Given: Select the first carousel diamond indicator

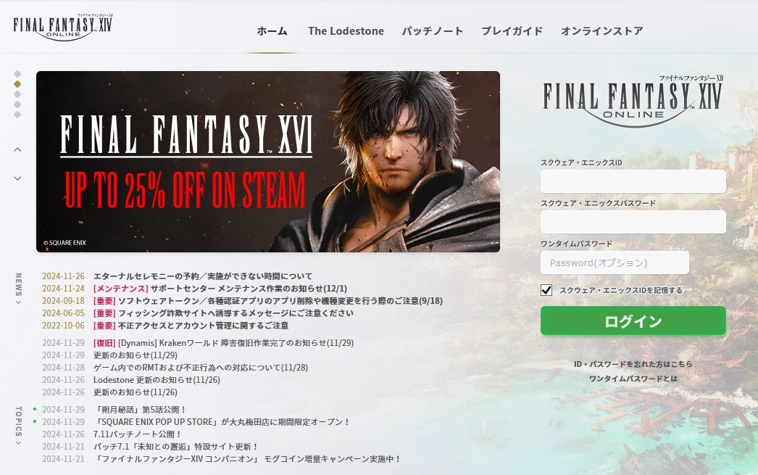Looking at the screenshot, I should coord(17,74).
